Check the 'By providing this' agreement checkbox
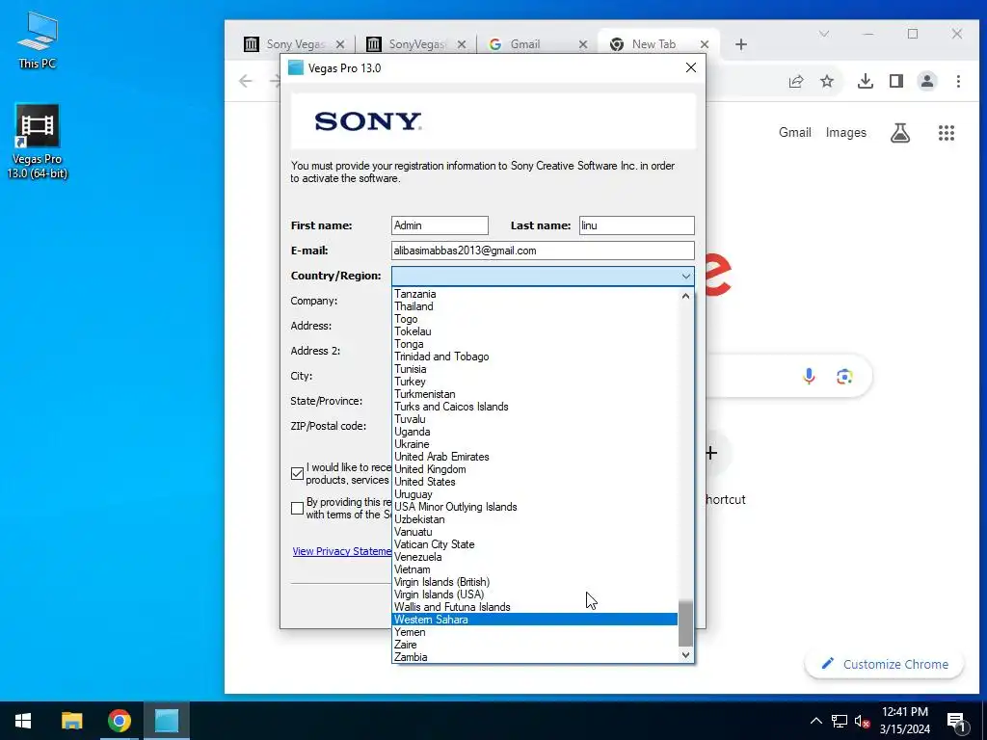This screenshot has width=987, height=740. [x=297, y=508]
